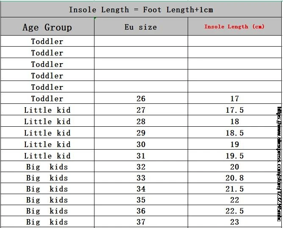
Task: Select the insole length 18.5 cell
Action: coord(234,133)
